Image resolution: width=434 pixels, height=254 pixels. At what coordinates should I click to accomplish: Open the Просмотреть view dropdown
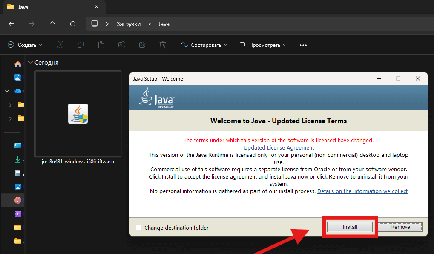[262, 45]
